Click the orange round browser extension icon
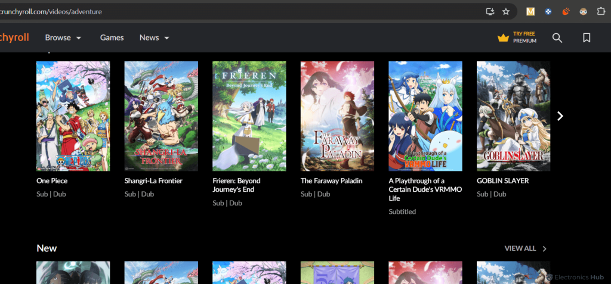This screenshot has height=284, width=611. point(566,11)
